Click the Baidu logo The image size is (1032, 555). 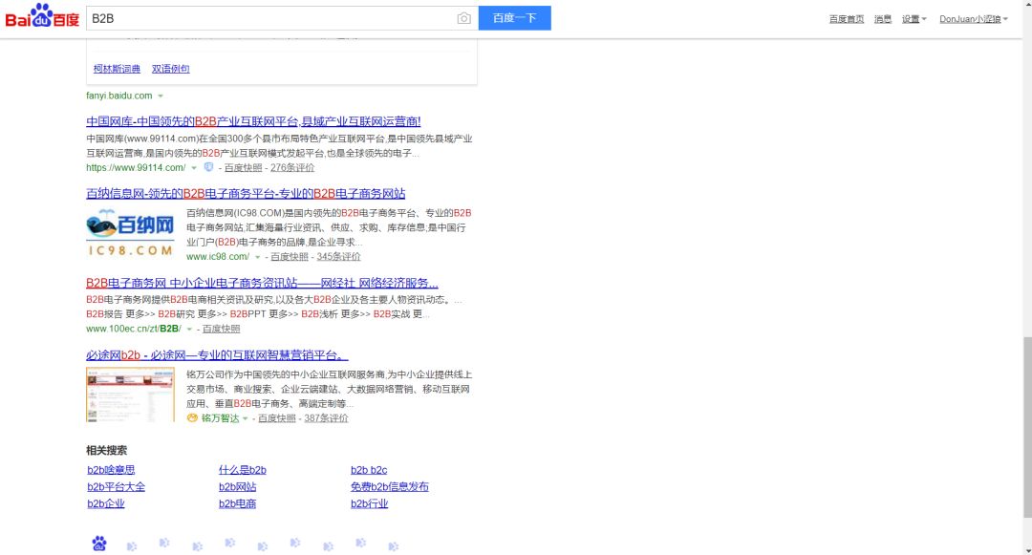click(x=42, y=17)
